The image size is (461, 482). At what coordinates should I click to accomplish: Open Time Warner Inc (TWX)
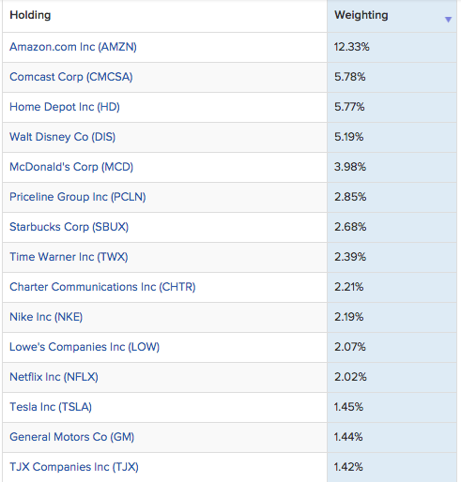[69, 257]
